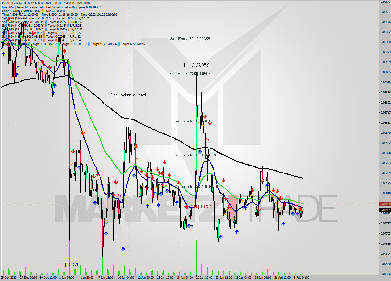Select the '27 Dec 20:00' date label

28,277
